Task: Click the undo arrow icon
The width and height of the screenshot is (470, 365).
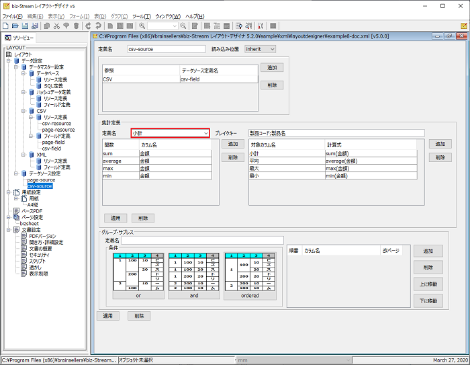Action: pyautogui.click(x=88, y=26)
